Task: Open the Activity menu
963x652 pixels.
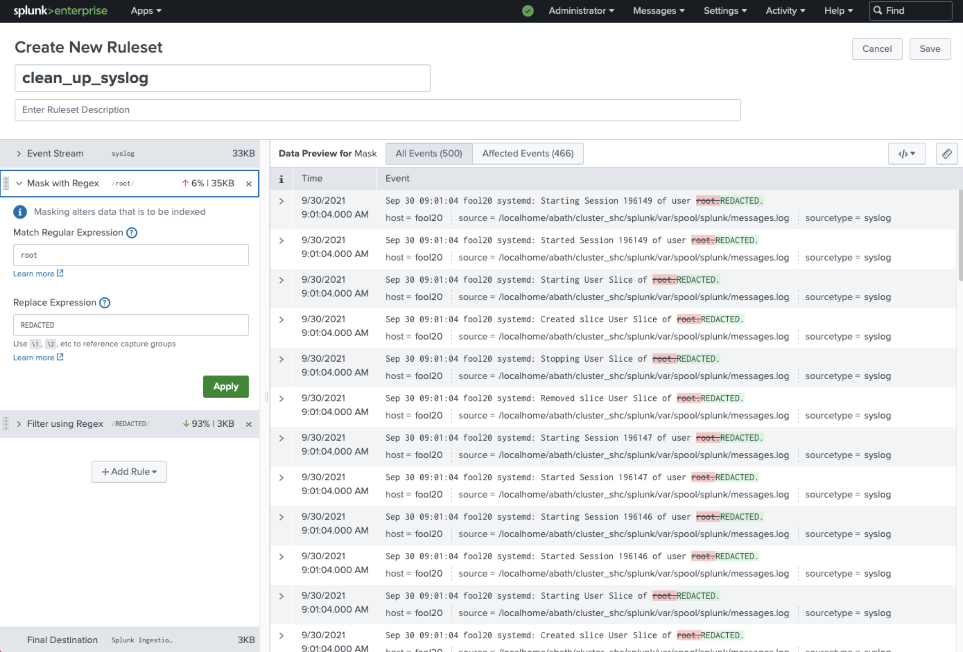Action: pyautogui.click(x=785, y=11)
